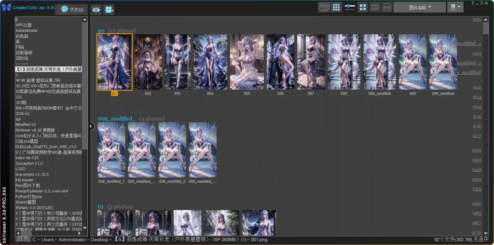Adjust the thumbnail size slider
The width and height of the screenshot is (494, 245).
[350, 7]
